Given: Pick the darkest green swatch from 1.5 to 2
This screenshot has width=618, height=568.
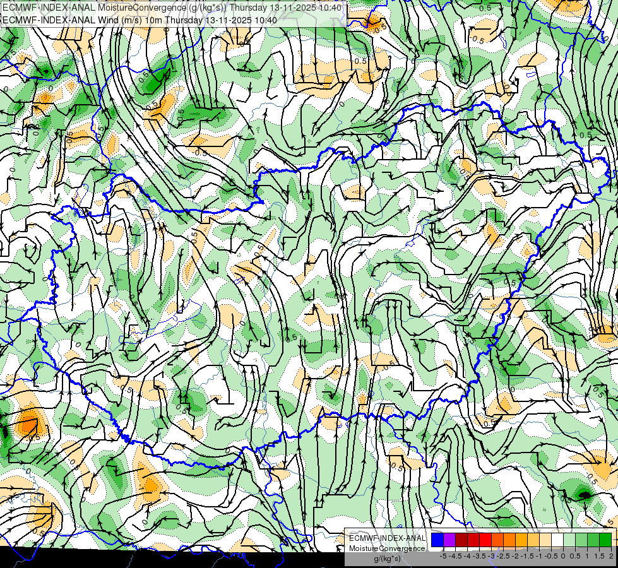Looking at the screenshot, I should [605, 540].
